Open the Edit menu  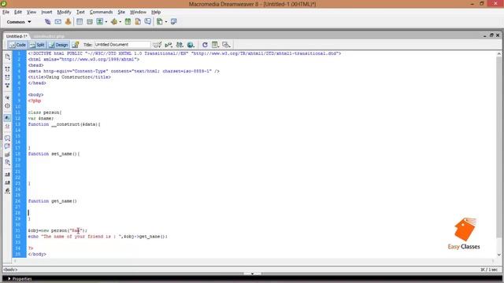(x=18, y=12)
